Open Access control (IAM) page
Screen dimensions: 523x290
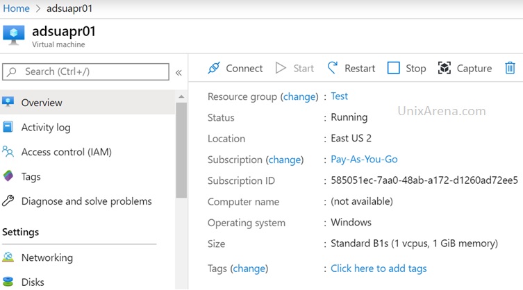pos(88,152)
